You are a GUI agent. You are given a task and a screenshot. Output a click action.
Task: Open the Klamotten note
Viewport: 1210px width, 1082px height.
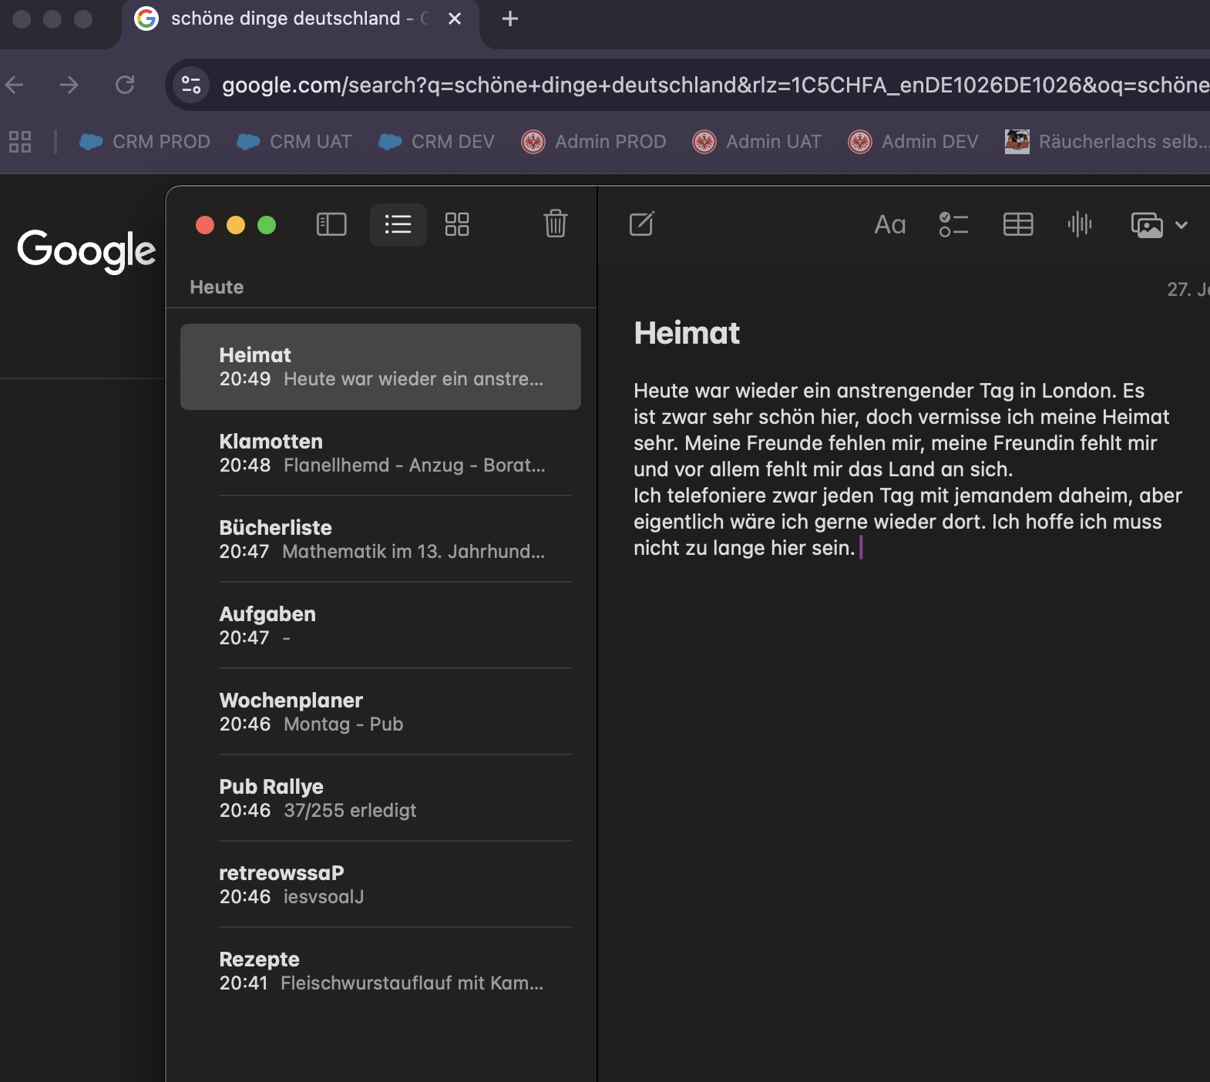tap(381, 453)
